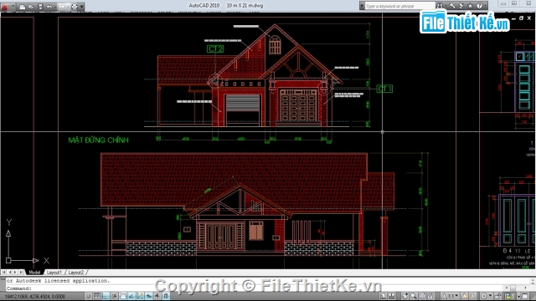Image resolution: width=536 pixels, height=301 pixels.
Task: Open the application menu dropdown arrow
Action: point(13,7)
